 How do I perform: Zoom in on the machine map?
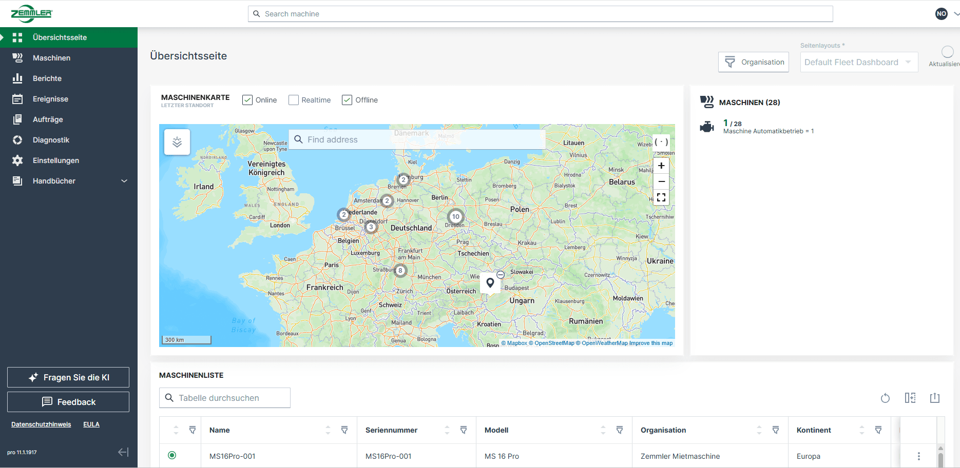661,166
